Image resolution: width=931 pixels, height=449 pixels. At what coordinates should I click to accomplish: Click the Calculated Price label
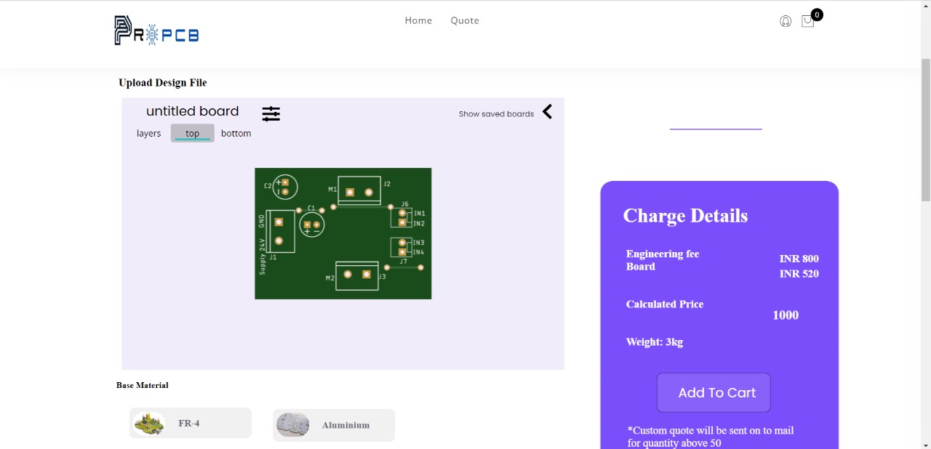pyautogui.click(x=665, y=304)
